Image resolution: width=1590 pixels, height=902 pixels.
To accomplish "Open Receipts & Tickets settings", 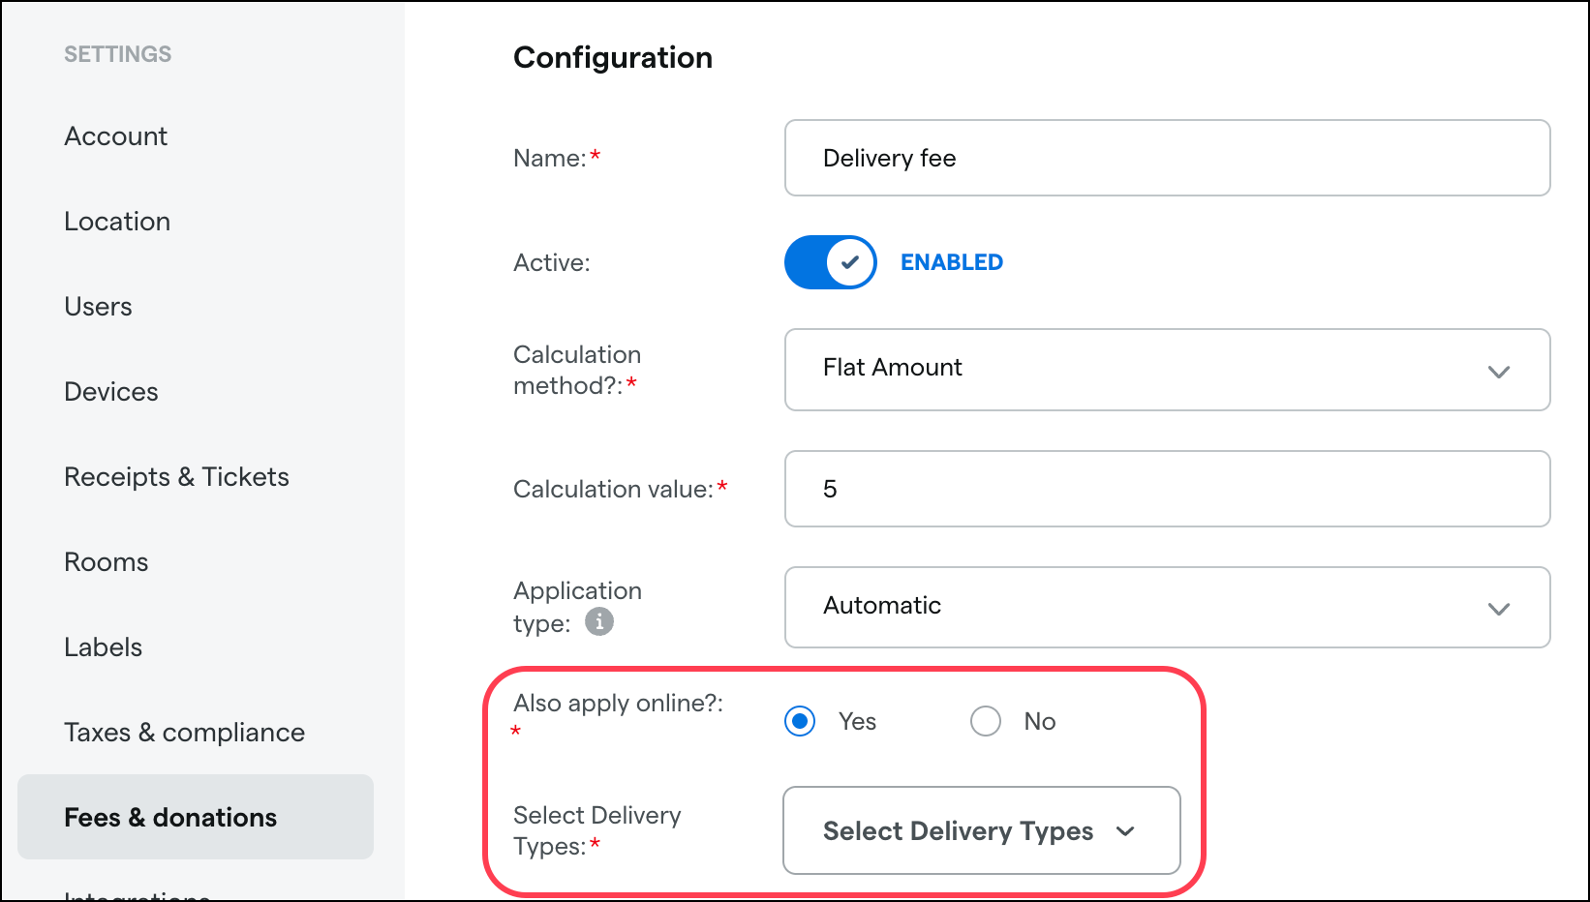I will 176,477.
